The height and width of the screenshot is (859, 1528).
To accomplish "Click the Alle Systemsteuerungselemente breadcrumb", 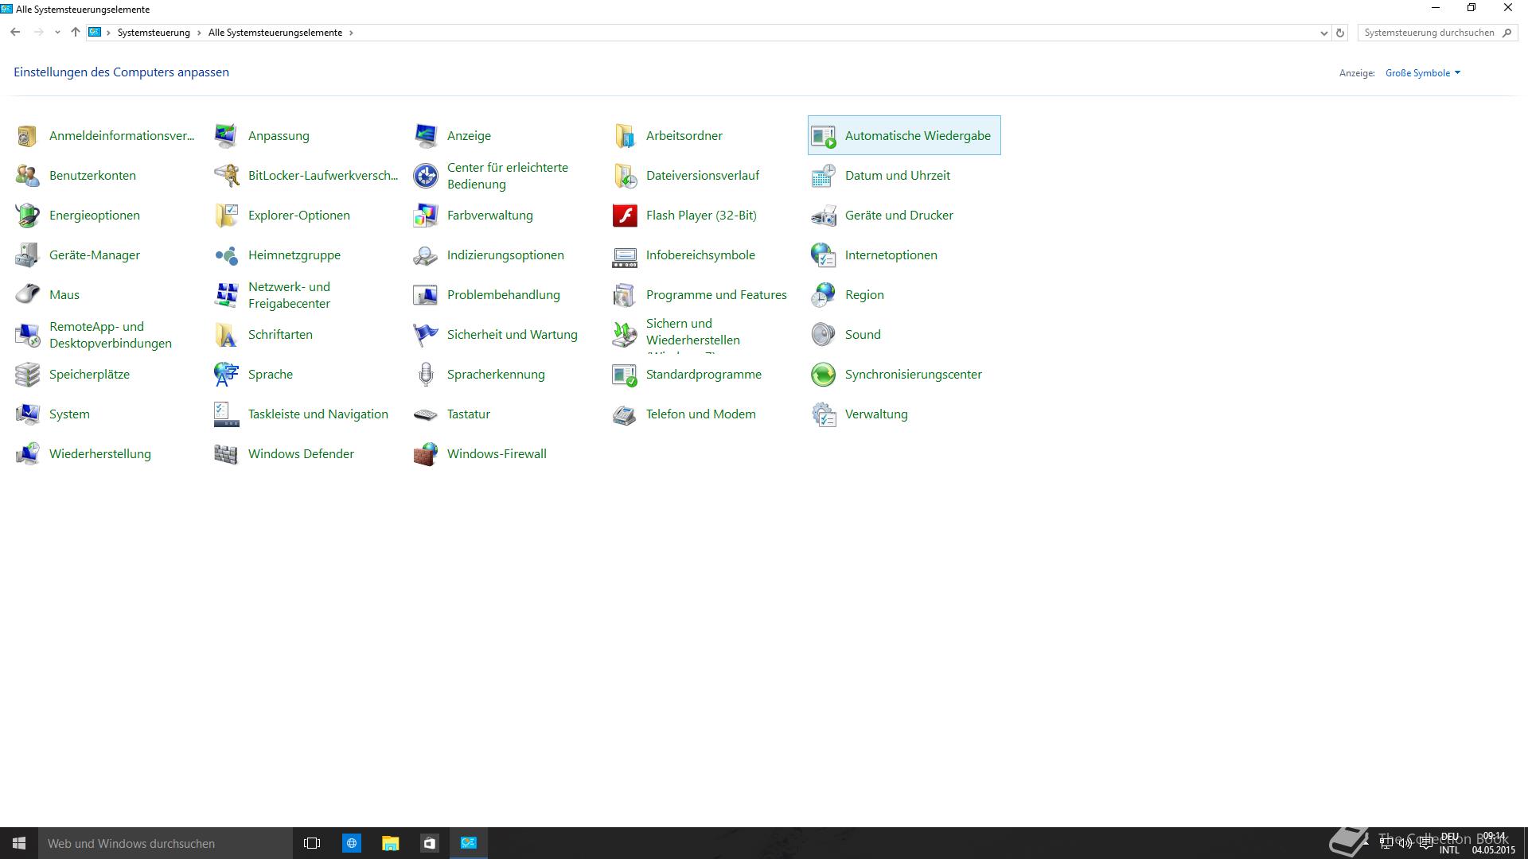I will click(275, 33).
